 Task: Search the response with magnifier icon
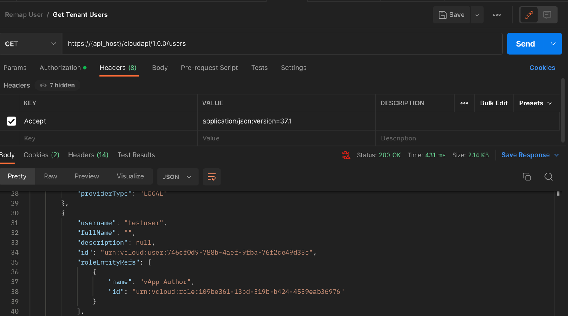click(x=548, y=177)
